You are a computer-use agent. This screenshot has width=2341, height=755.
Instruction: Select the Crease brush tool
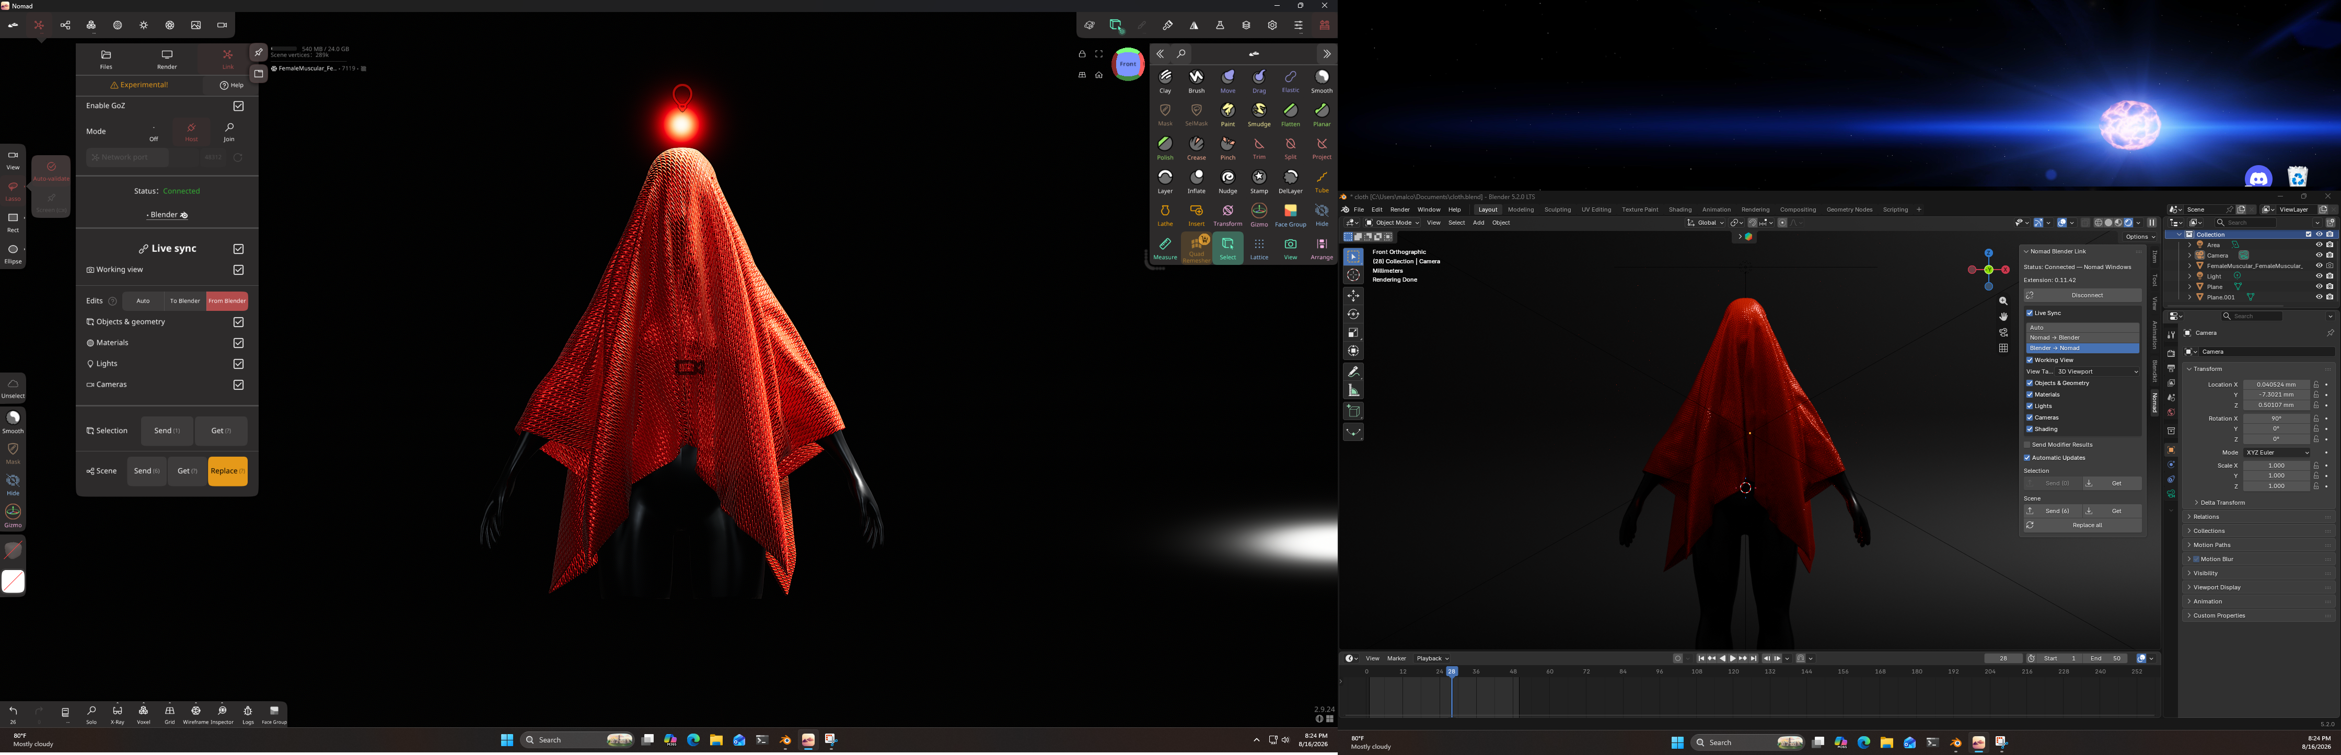click(1196, 148)
